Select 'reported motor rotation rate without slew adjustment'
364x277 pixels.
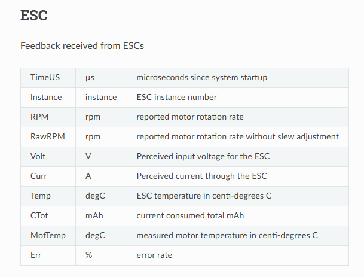(x=237, y=136)
